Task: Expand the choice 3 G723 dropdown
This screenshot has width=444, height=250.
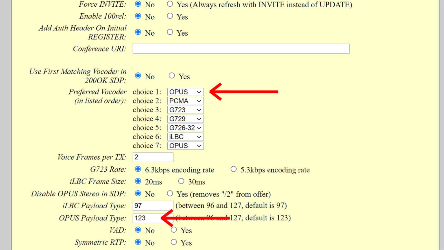Action: click(185, 110)
